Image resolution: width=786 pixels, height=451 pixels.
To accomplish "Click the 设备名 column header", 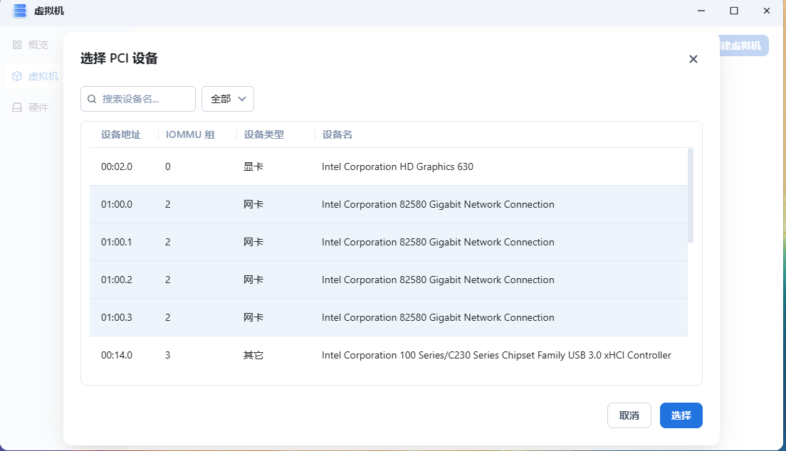I will 337,134.
